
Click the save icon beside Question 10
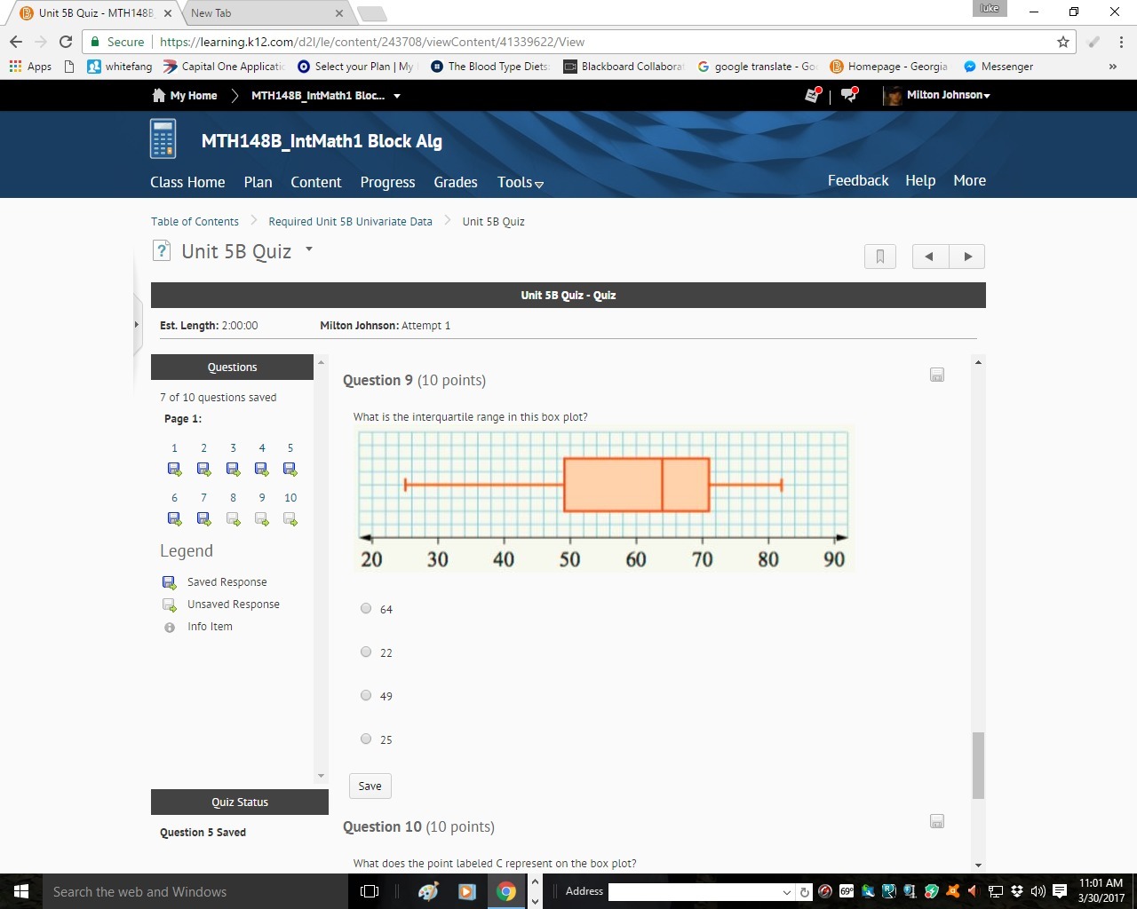pyautogui.click(x=937, y=822)
